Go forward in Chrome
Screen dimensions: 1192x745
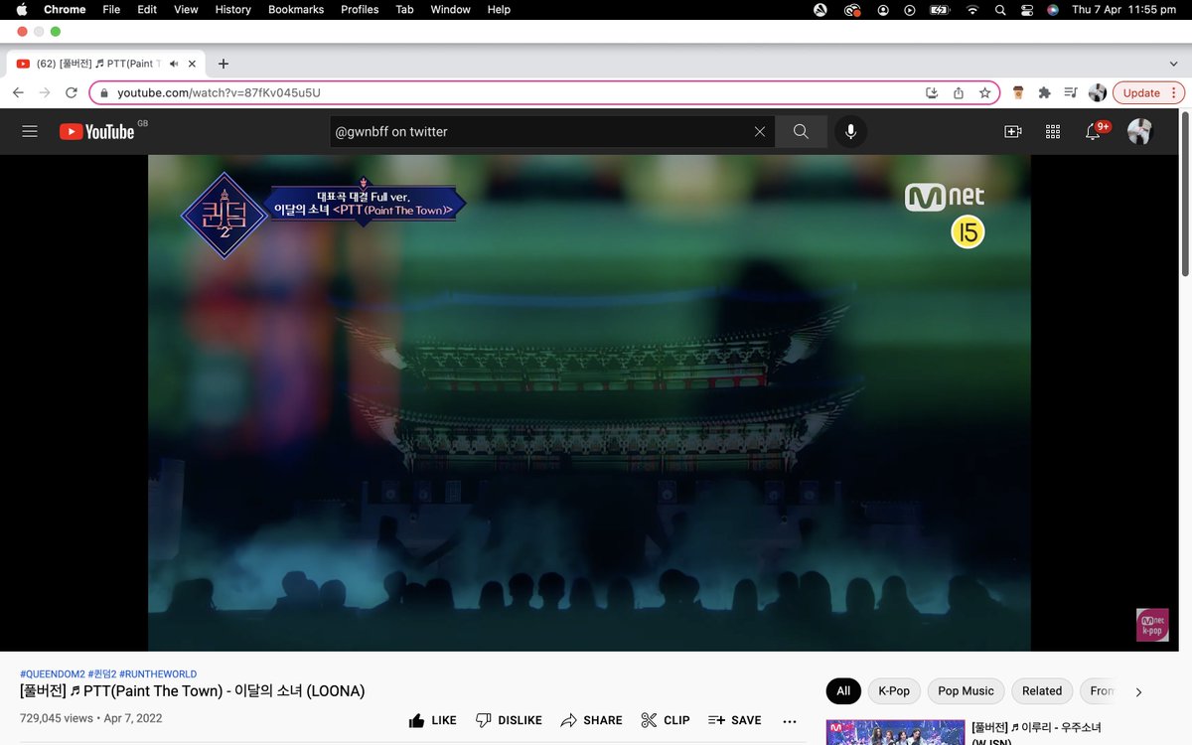[45, 92]
